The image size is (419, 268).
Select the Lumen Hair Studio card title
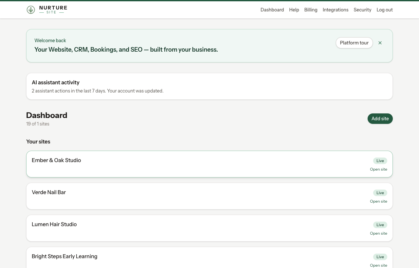tap(54, 224)
